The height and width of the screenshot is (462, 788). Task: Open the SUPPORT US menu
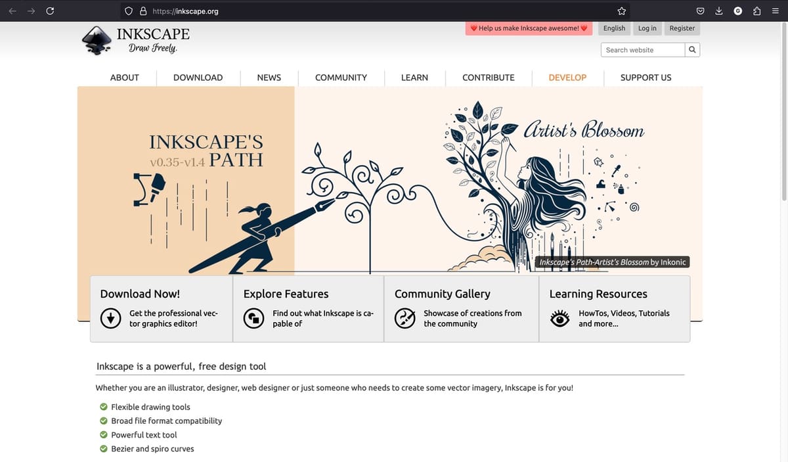click(646, 78)
